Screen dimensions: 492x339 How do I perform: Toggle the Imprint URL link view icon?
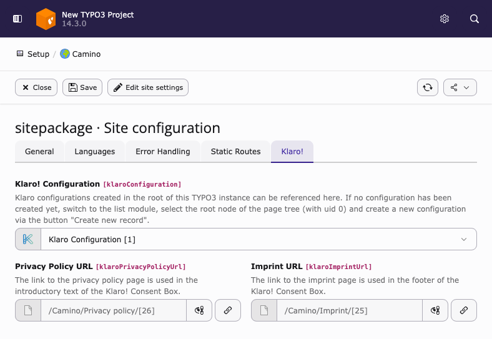pos(435,310)
